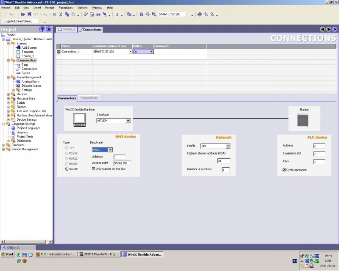This screenshot has width=339, height=271.
Task: Click Project panel horizontal scrollbar right arrow
Action: (50, 242)
